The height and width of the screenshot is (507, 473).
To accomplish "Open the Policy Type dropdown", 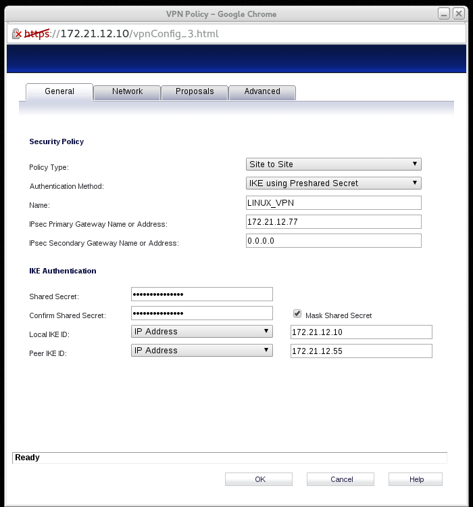I will coord(334,164).
